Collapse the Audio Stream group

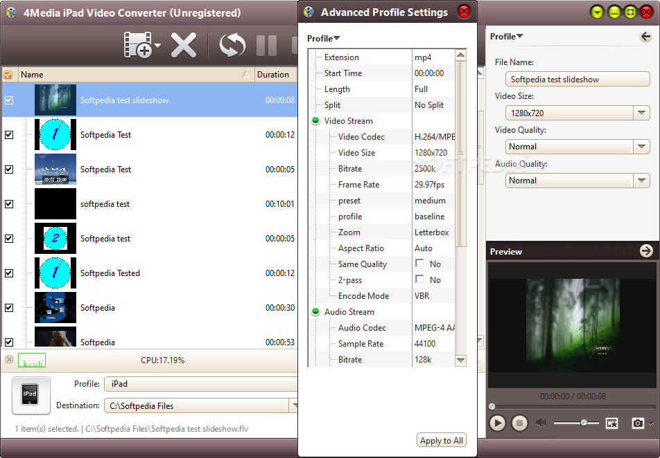(315, 312)
